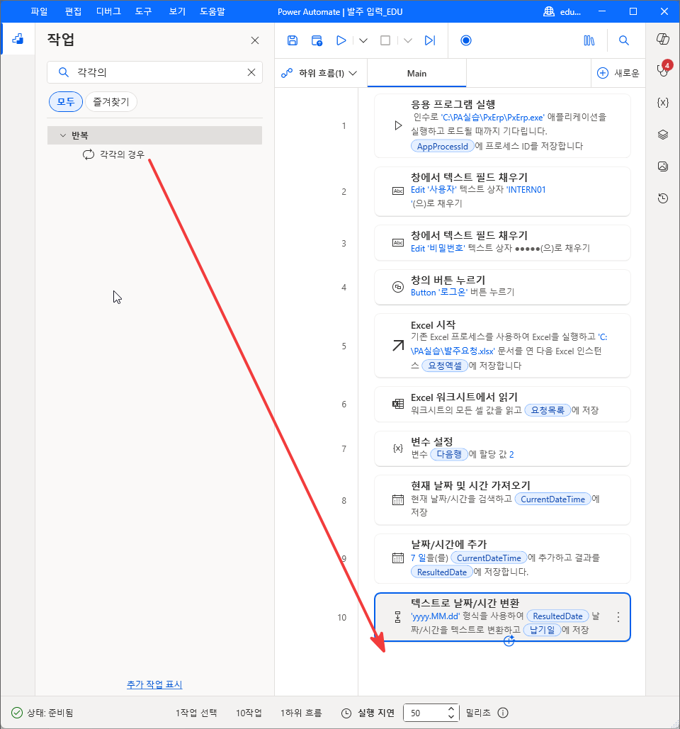Start the Recorder icon

point(465,40)
